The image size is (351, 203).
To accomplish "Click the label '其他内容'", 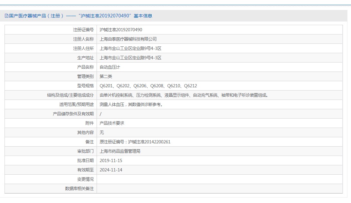I will click(85, 133).
